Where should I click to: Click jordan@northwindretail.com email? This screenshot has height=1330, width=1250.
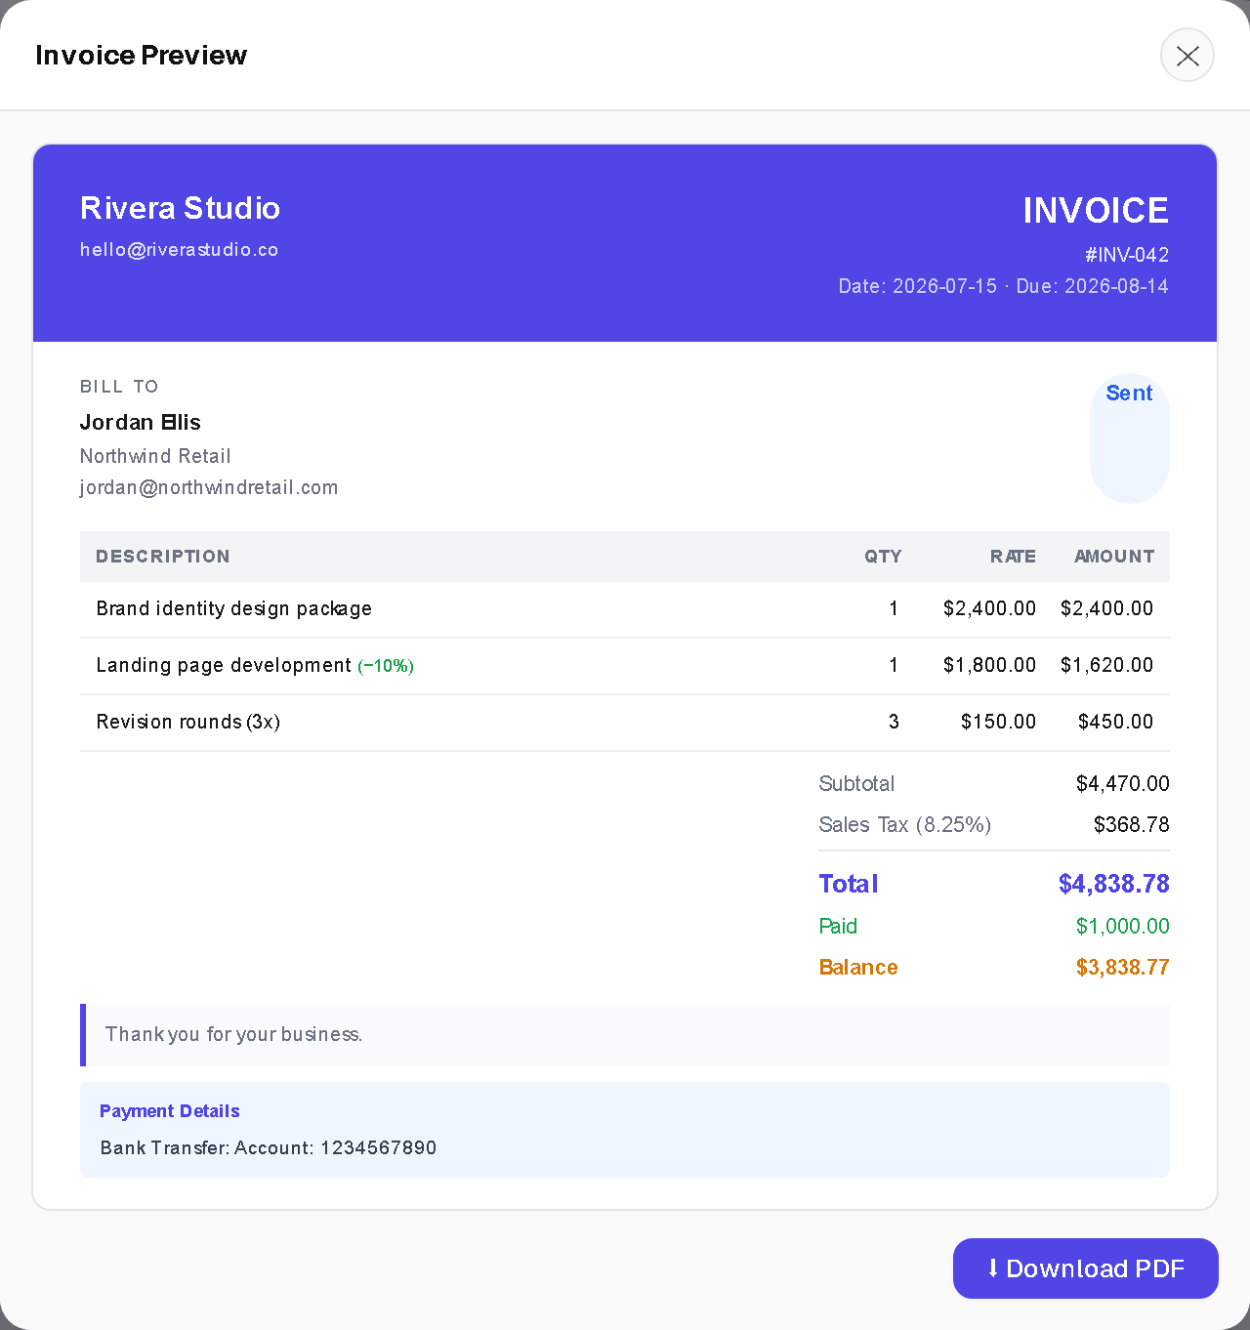pyautogui.click(x=209, y=487)
